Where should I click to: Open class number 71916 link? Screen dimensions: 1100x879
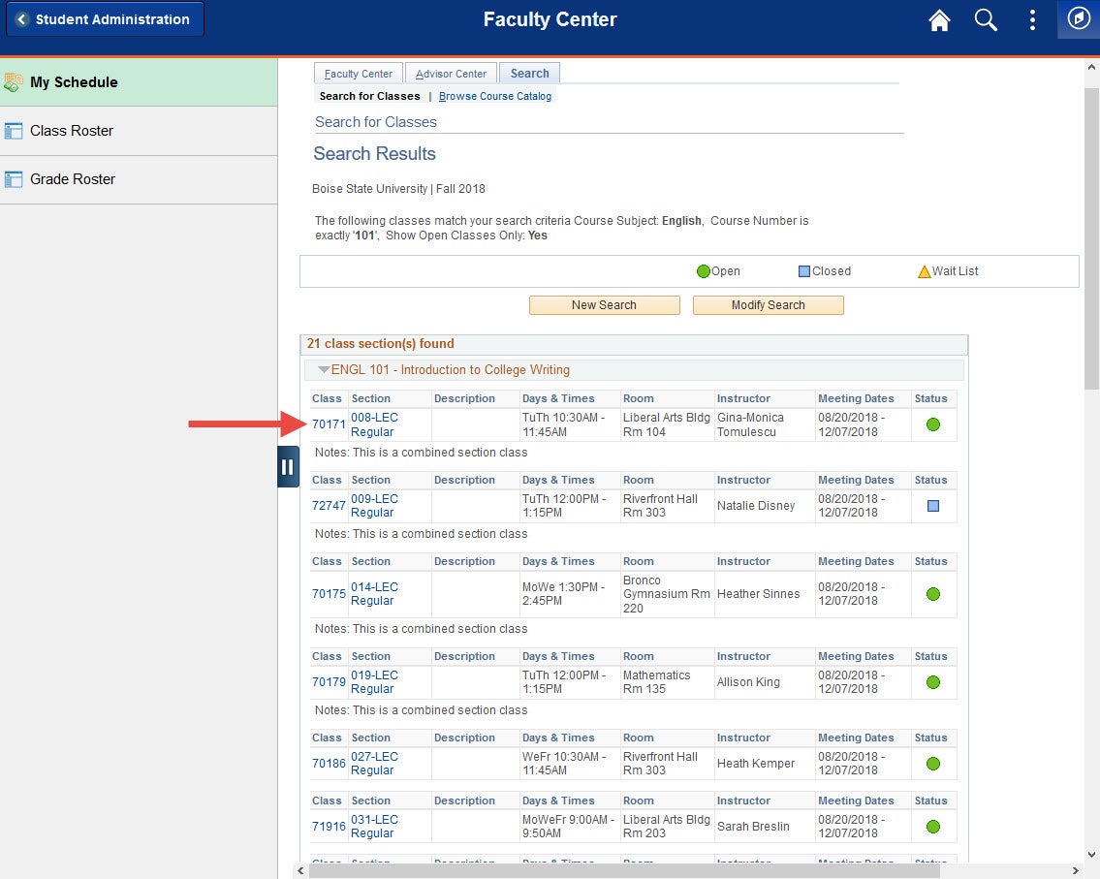click(329, 827)
